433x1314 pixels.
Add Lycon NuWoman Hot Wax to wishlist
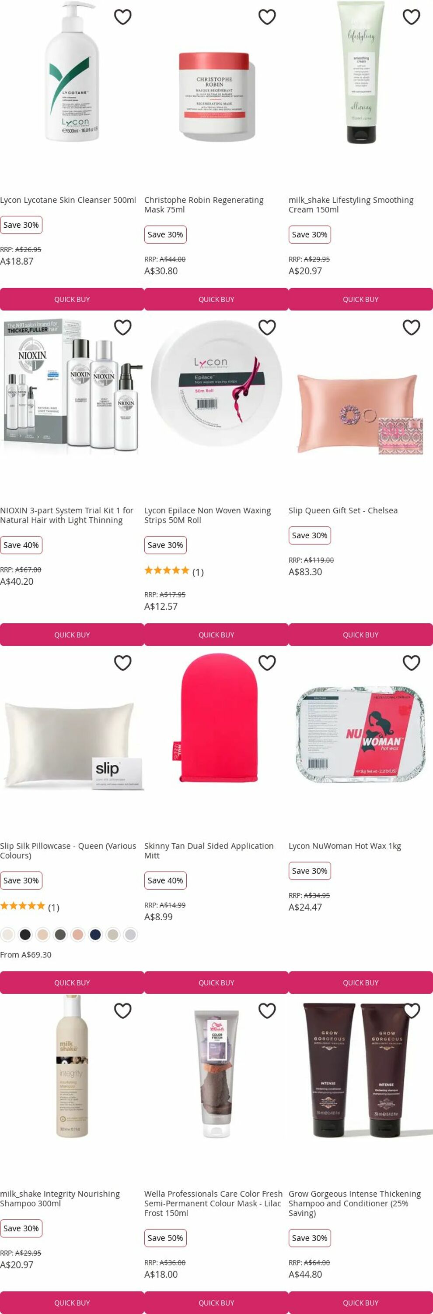tap(411, 663)
